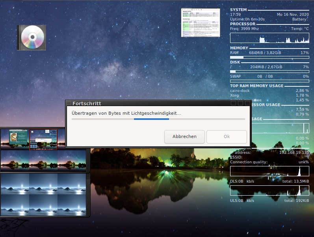Image resolution: width=314 pixels, height=237 pixels.
Task: Close the Fortschritt dialog window
Action: coord(247,103)
